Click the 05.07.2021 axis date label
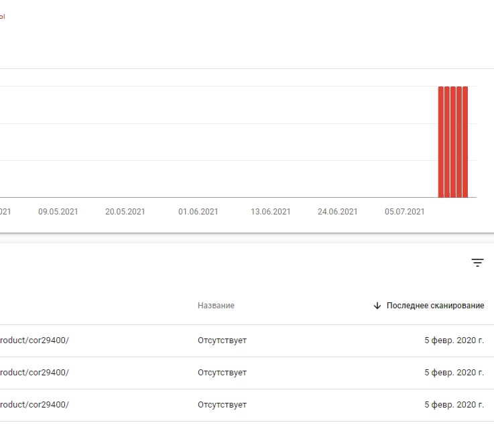This screenshot has width=494, height=433. pos(405,211)
